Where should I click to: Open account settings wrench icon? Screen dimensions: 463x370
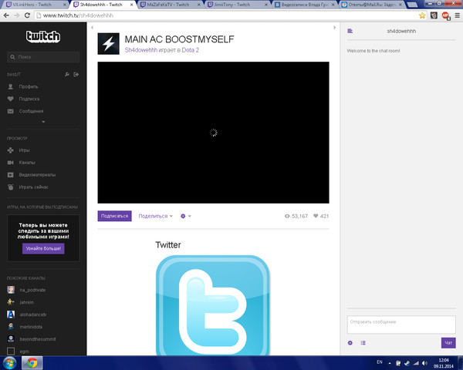[x=67, y=74]
